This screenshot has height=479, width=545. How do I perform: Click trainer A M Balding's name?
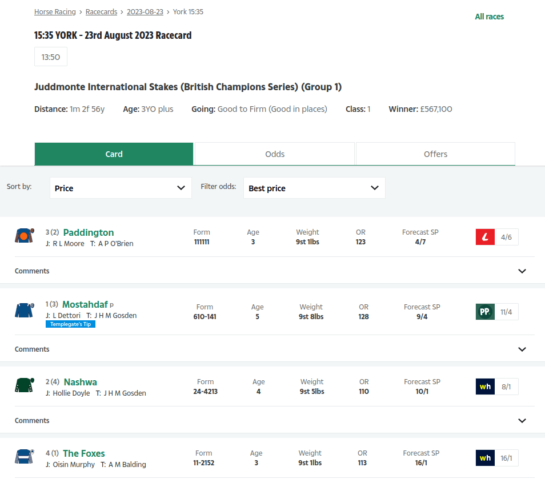click(127, 464)
